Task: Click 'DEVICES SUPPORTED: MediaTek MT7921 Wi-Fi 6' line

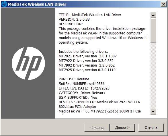Action: [x=99, y=102]
